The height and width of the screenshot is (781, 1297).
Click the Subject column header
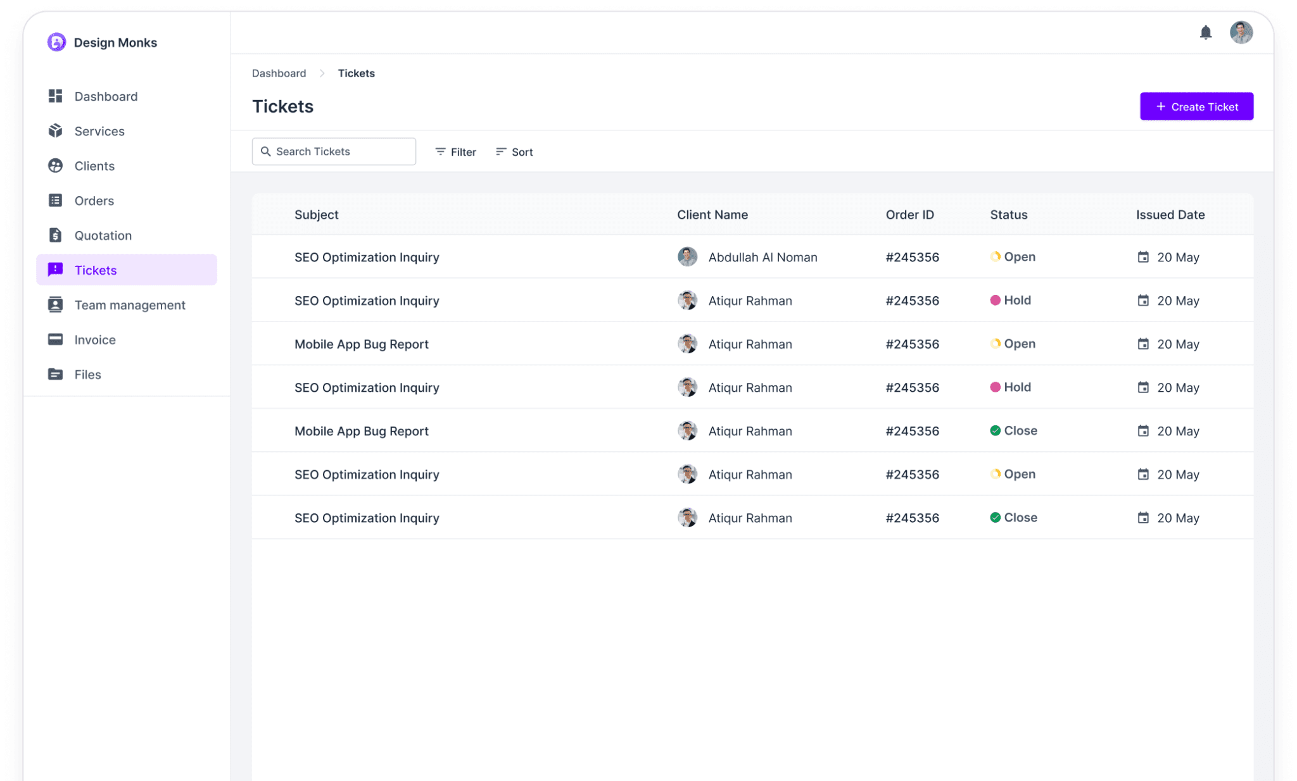(x=316, y=215)
